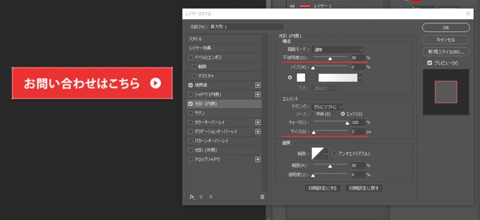Select レイヤー効果 in the left list
Viewport: 480px width, 220px height.
point(224,48)
